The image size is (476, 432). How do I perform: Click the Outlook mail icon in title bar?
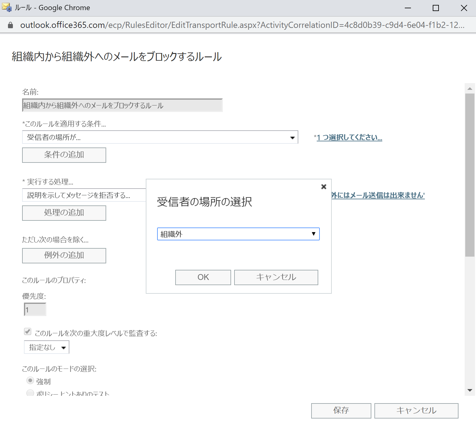point(7,7)
